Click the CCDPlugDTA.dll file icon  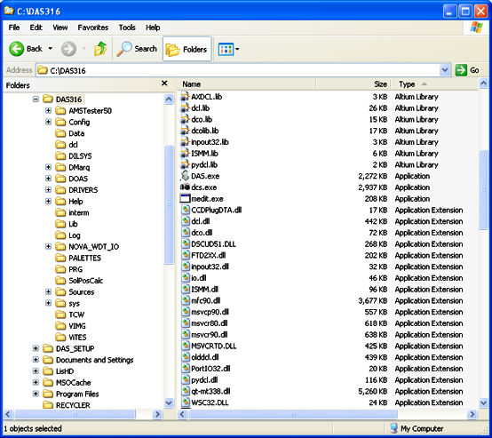click(x=186, y=210)
